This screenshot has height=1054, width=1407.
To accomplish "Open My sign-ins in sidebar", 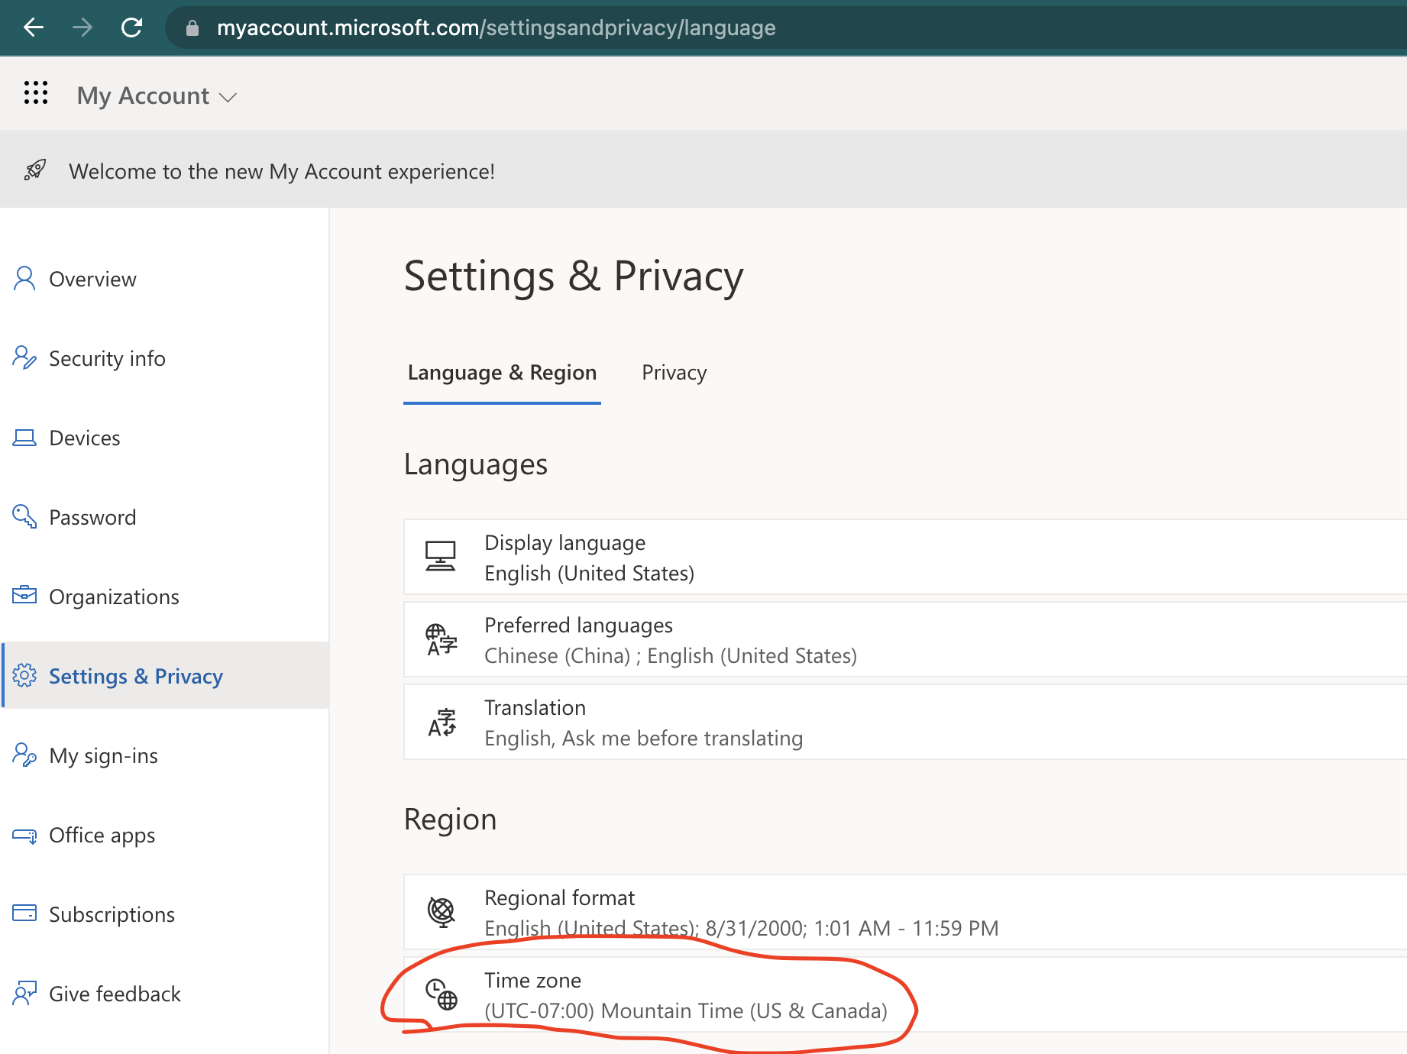I will point(103,756).
